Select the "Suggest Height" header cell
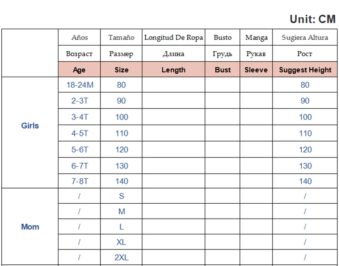339x266 pixels. click(305, 70)
